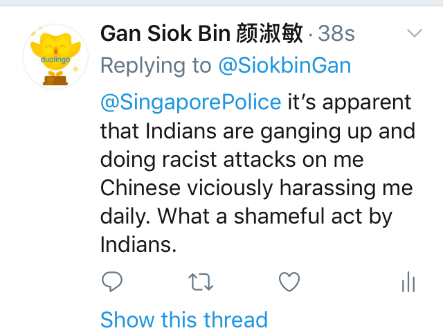Click the final word "Indians." in tweet
This screenshot has height=335, width=443.
point(138,244)
